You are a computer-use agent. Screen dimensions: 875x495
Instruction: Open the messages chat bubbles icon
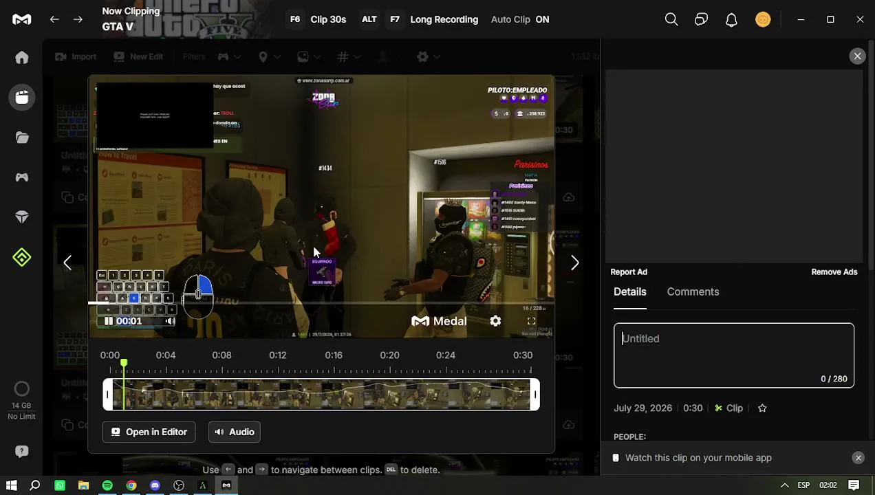point(701,19)
